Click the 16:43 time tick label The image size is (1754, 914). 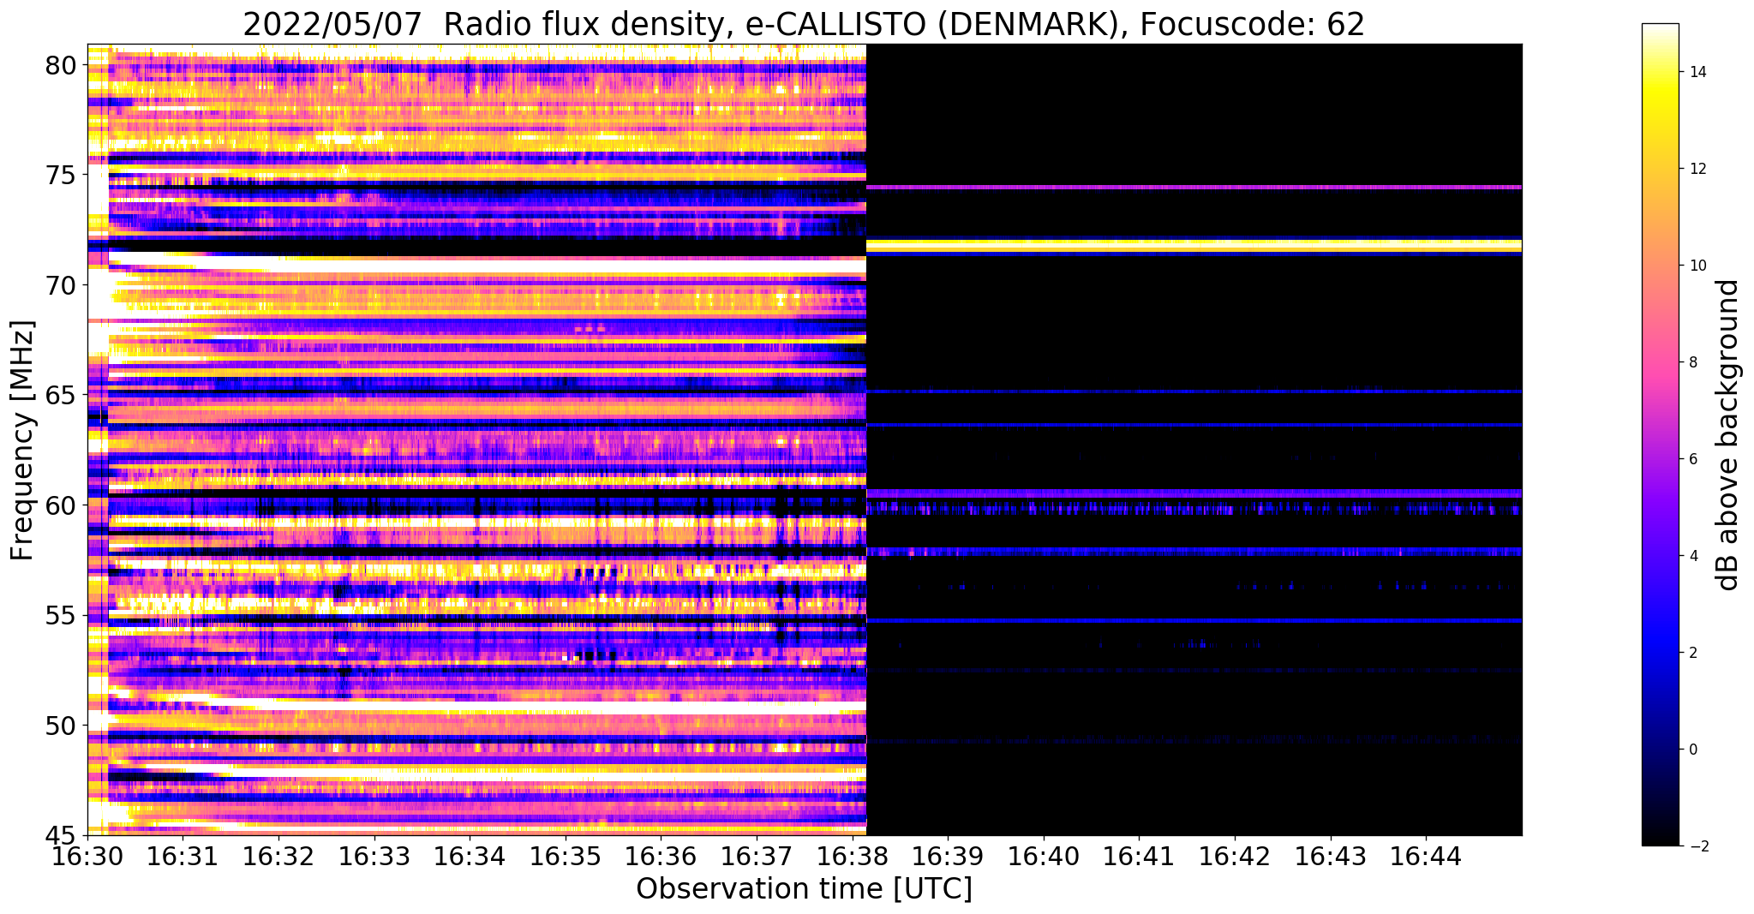tap(1331, 857)
